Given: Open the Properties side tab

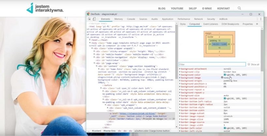Looking at the screenshot, I should point(248,24).
